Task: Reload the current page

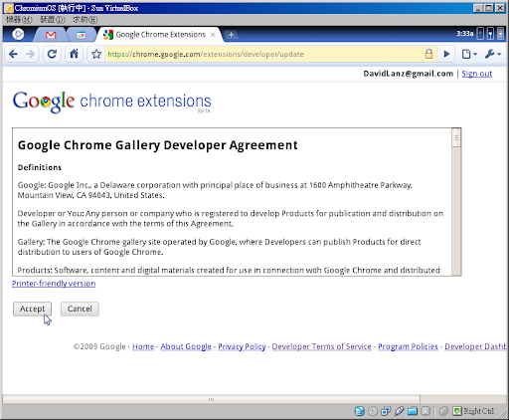Action: 52,54
